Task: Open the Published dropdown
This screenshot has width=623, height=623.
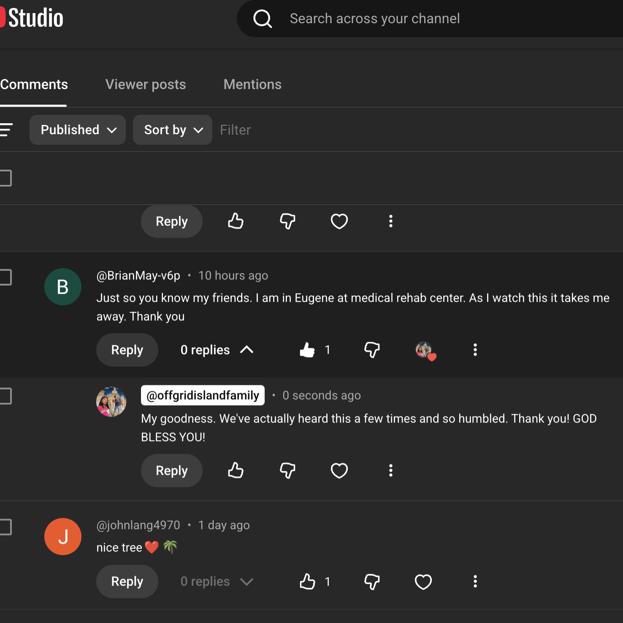Action: [78, 130]
